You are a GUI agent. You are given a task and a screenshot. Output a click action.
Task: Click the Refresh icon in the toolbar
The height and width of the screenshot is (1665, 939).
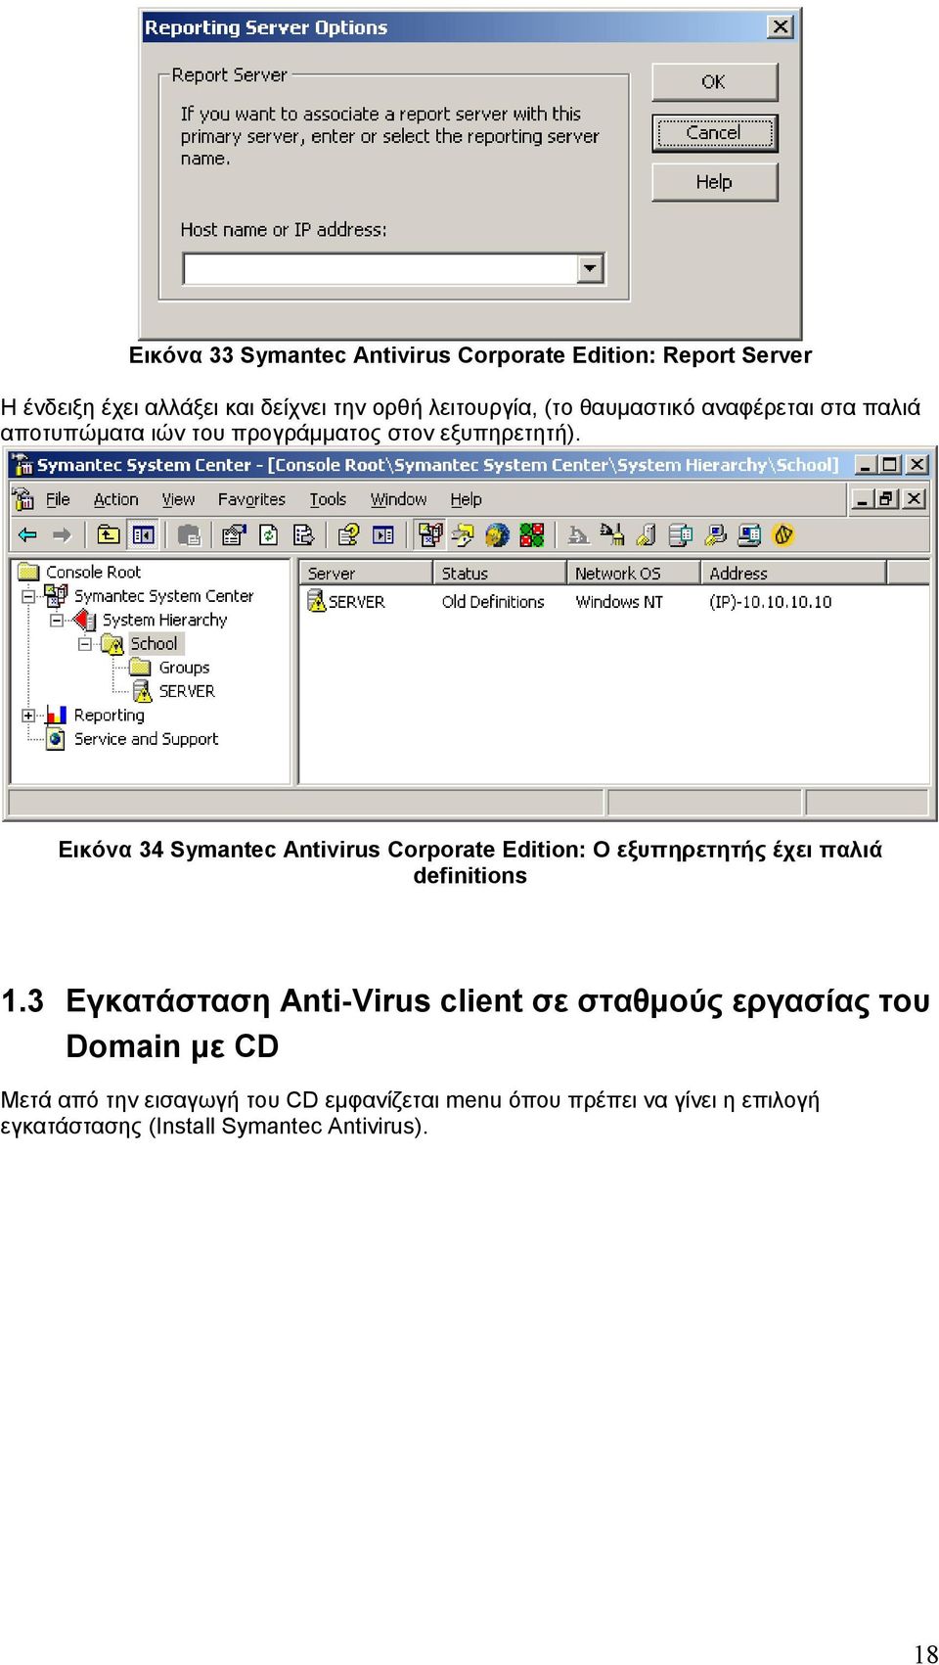point(268,535)
